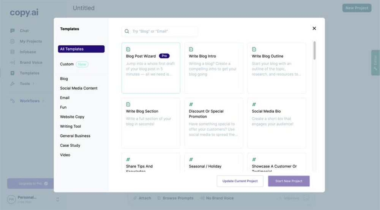Open the Write Blog Intro template card
Screen dimensions: 380x210
214,68
